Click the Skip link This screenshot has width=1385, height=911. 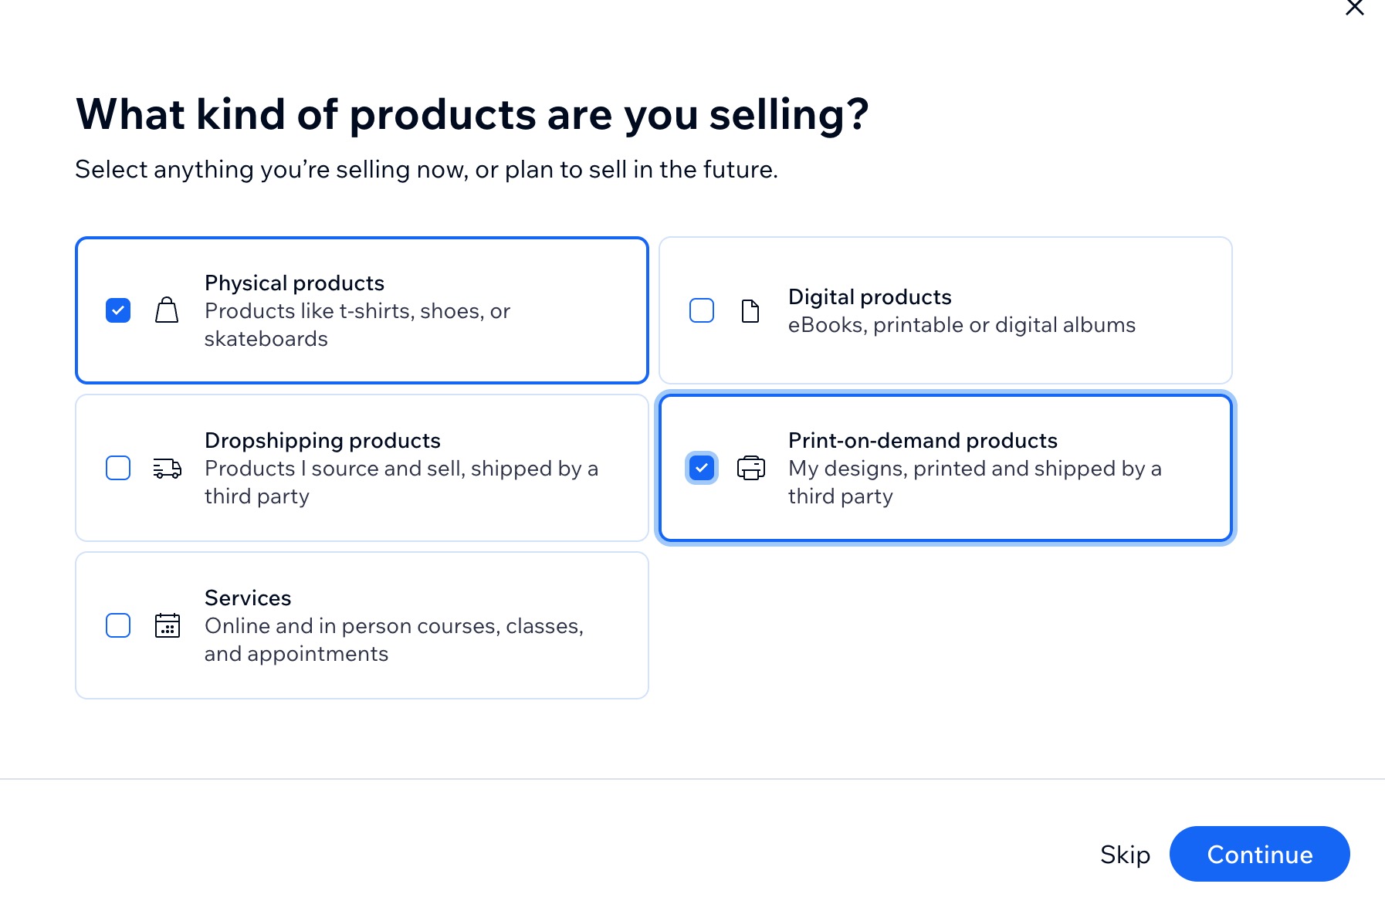1125,855
